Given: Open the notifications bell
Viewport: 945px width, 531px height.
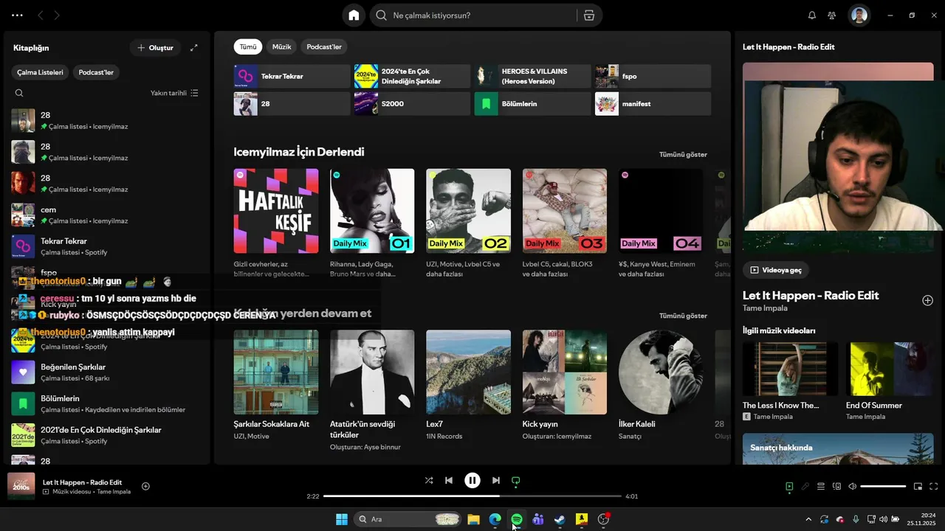Looking at the screenshot, I should coord(812,15).
